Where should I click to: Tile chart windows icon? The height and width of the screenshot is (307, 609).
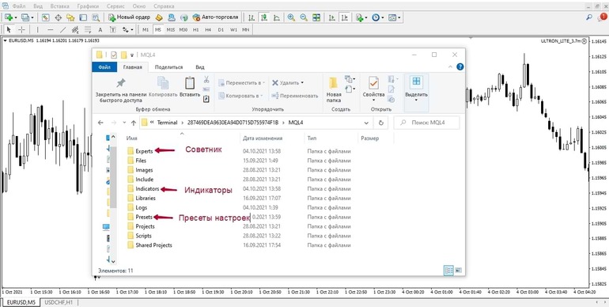pyautogui.click(x=316, y=17)
